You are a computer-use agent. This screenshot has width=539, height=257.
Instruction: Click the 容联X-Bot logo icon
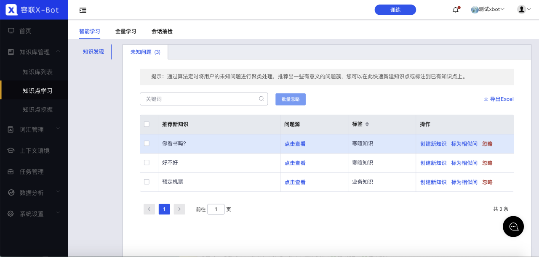coord(11,10)
